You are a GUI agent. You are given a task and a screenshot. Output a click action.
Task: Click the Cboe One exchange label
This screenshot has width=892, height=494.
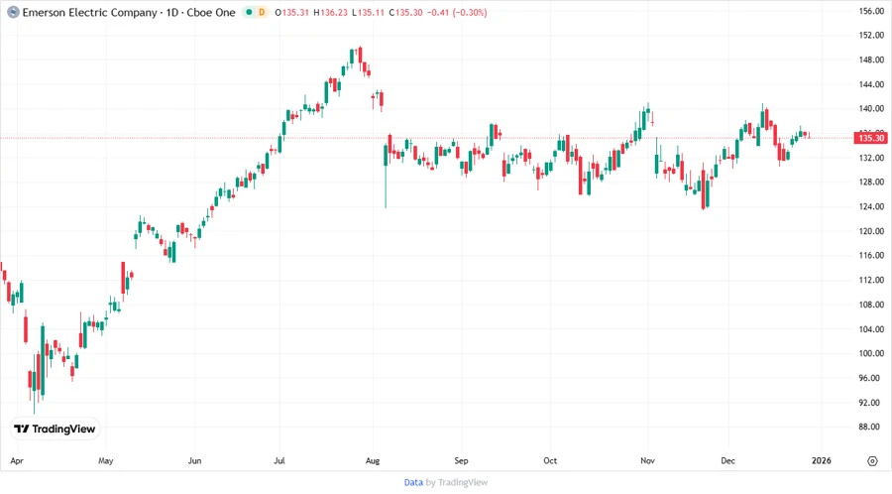pos(211,13)
